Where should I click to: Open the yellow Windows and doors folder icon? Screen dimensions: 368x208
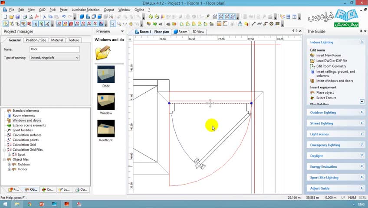point(103,52)
